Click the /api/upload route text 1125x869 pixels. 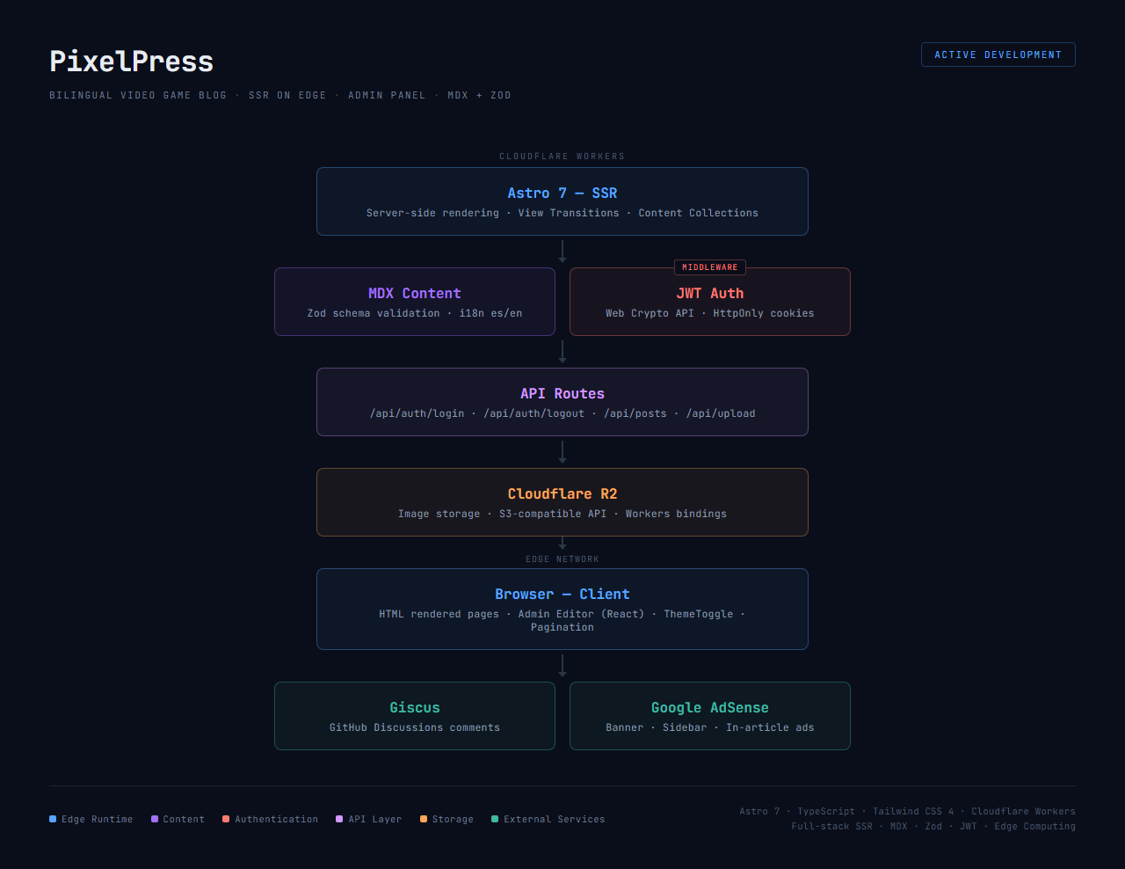point(721,413)
